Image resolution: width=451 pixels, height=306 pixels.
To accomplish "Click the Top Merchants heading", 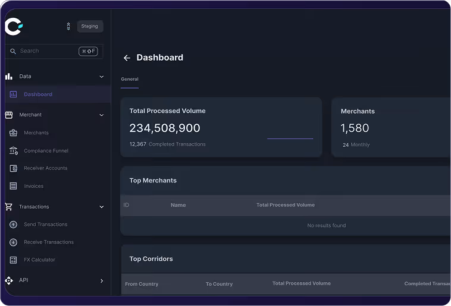I will (153, 181).
